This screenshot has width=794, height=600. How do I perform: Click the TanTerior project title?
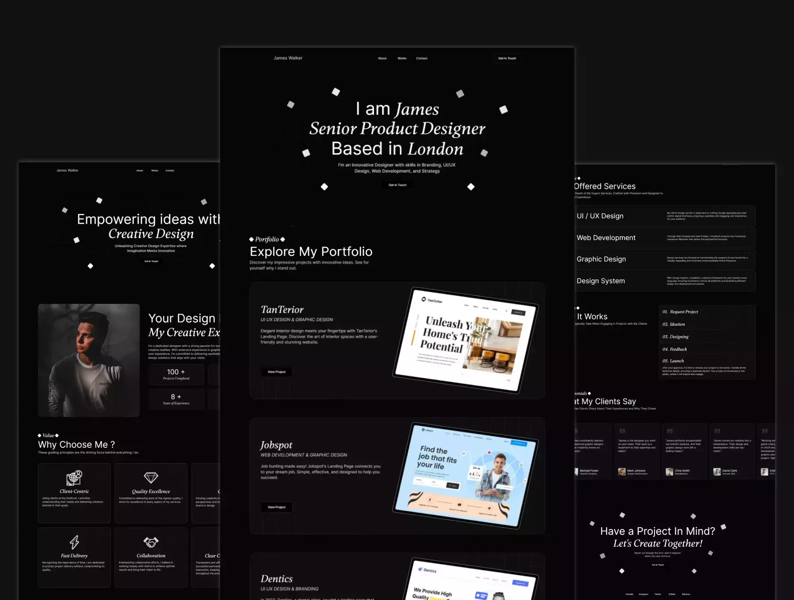[282, 310]
